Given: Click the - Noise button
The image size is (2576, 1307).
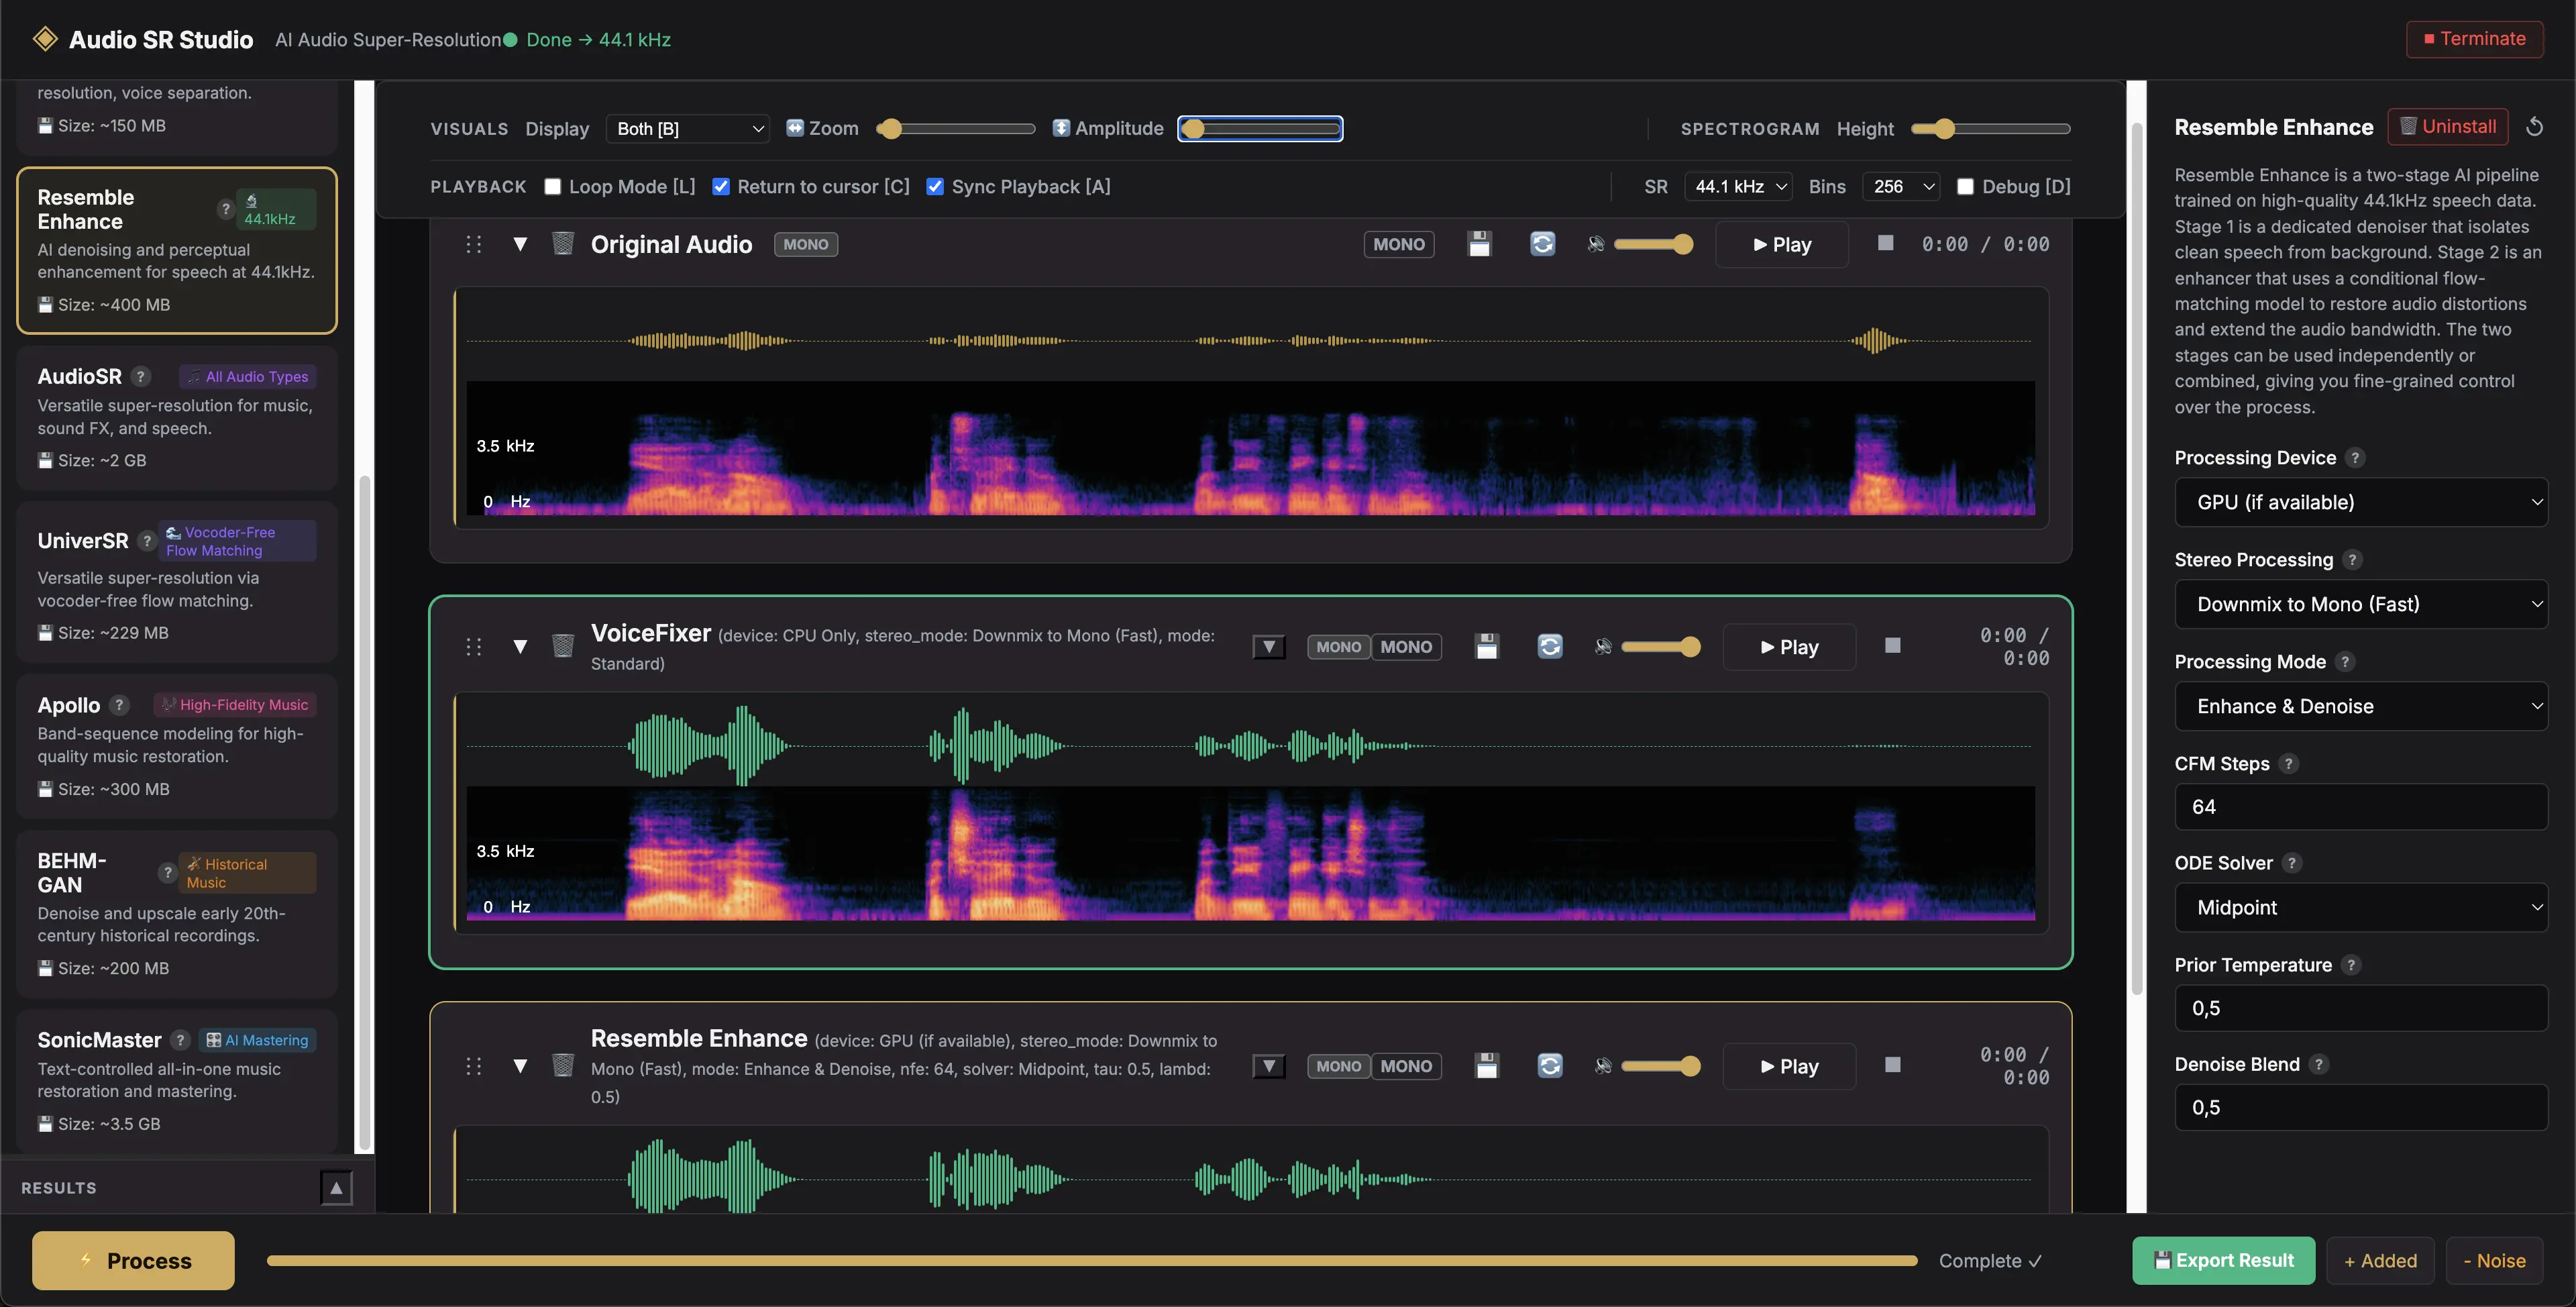Looking at the screenshot, I should (2494, 1261).
